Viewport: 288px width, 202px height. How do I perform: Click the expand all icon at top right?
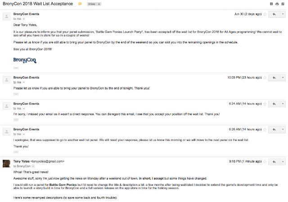pos(271,4)
